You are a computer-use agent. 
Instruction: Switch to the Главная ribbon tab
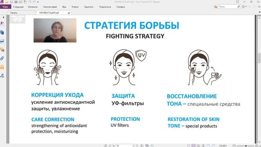click(18, 7)
